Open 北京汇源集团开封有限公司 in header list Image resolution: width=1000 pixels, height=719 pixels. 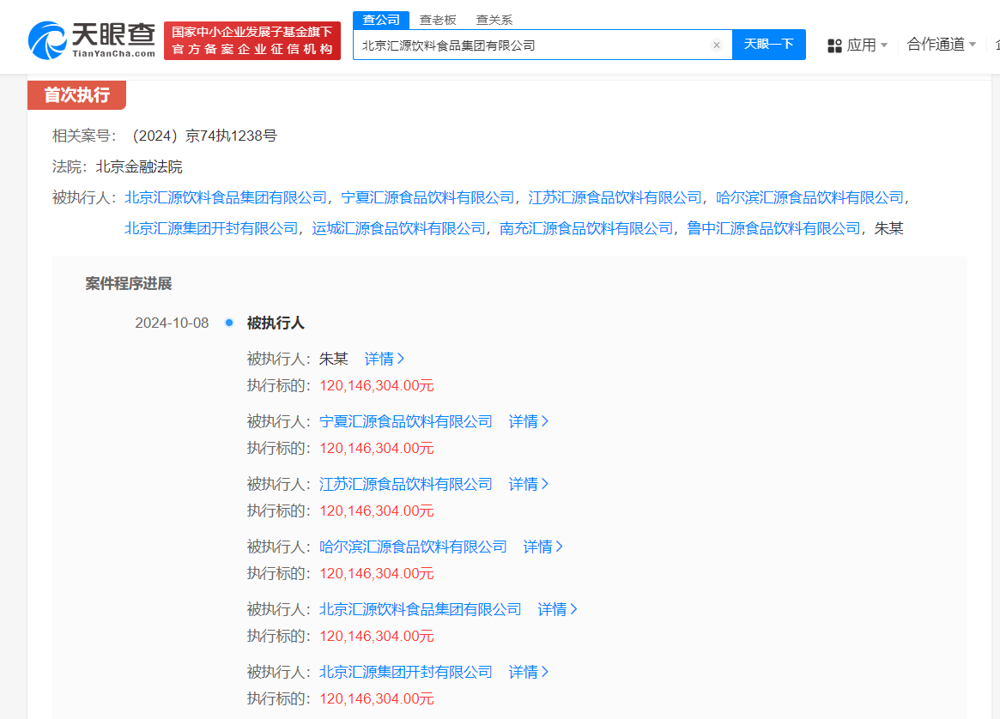211,228
